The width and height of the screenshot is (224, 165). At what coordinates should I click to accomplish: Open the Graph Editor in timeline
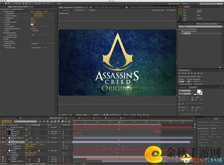point(69,122)
